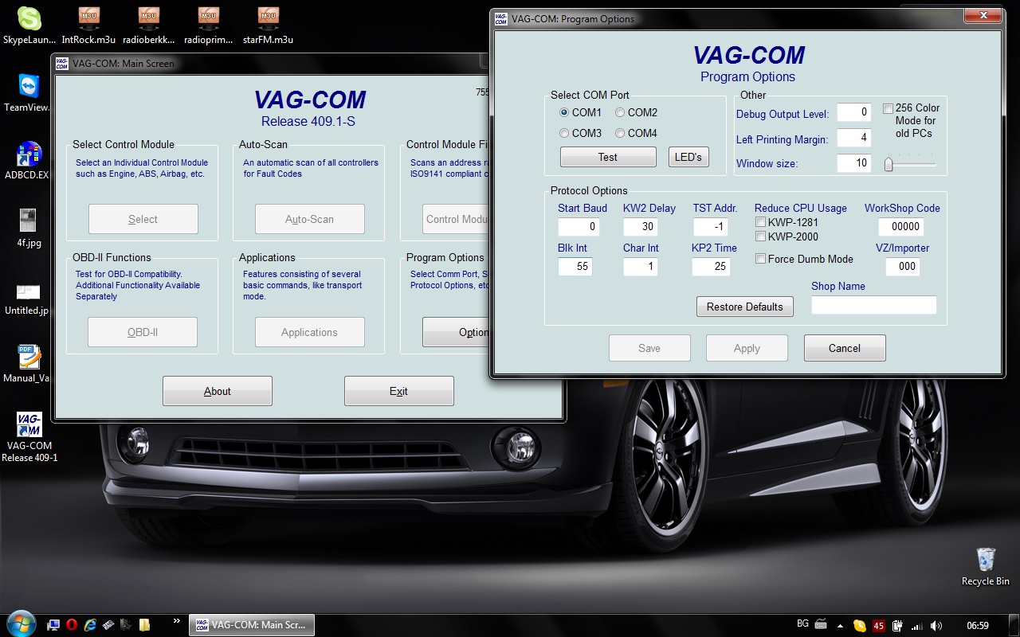The width and height of the screenshot is (1020, 637).
Task: Launch Opera from quick launch
Action: tap(72, 625)
